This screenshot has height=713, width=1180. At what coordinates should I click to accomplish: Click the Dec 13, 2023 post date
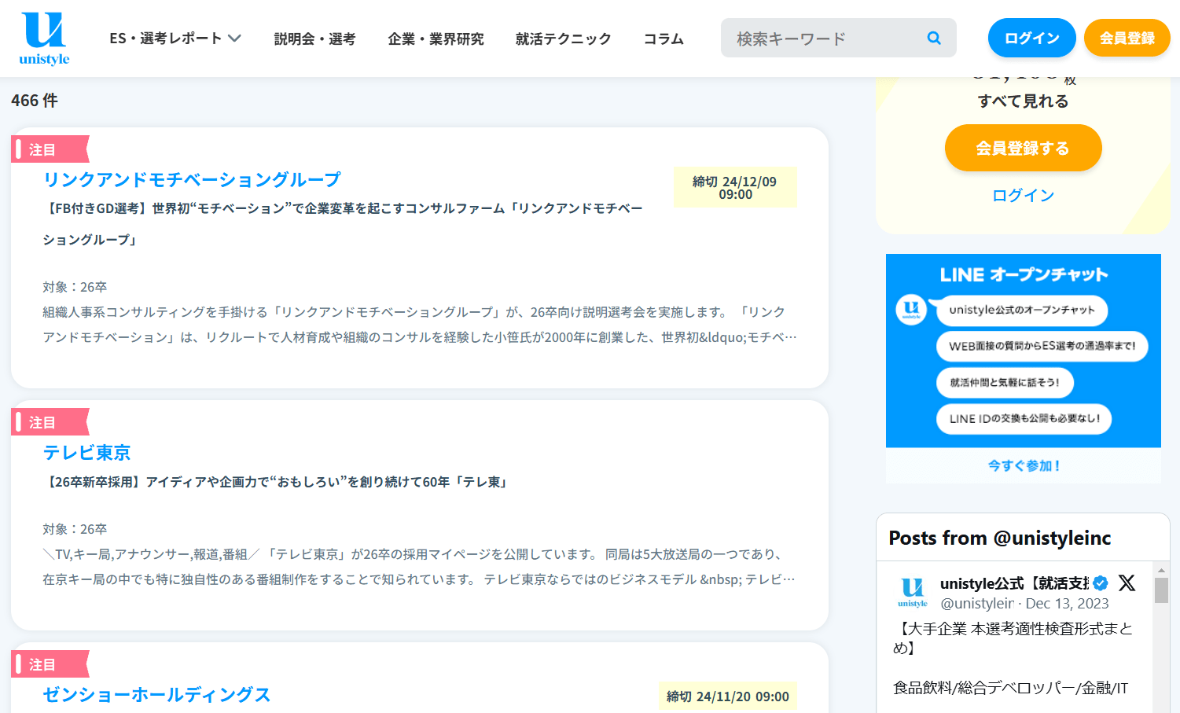click(x=1067, y=604)
